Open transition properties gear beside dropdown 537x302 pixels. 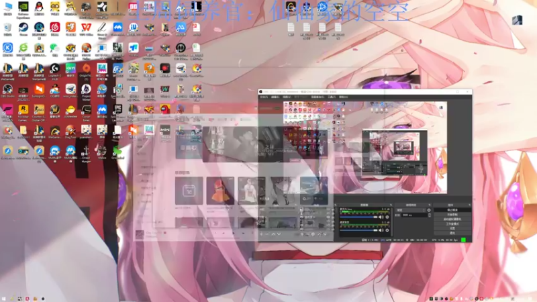coord(429,210)
